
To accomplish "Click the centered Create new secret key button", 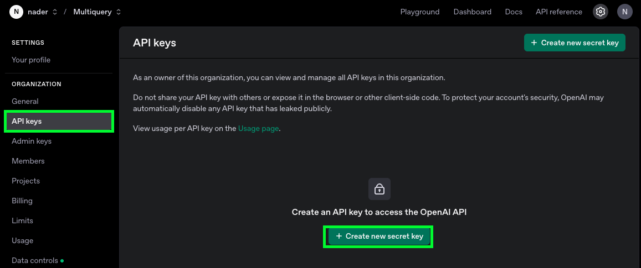I will pyautogui.click(x=379, y=236).
